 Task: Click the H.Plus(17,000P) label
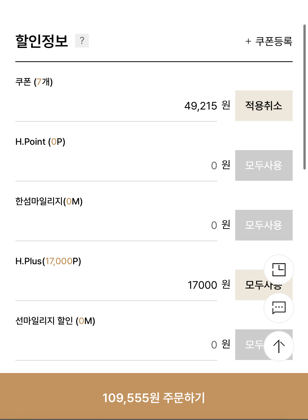point(48,261)
